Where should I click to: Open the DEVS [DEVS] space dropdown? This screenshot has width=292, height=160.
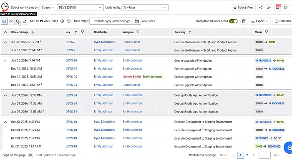point(80,7)
